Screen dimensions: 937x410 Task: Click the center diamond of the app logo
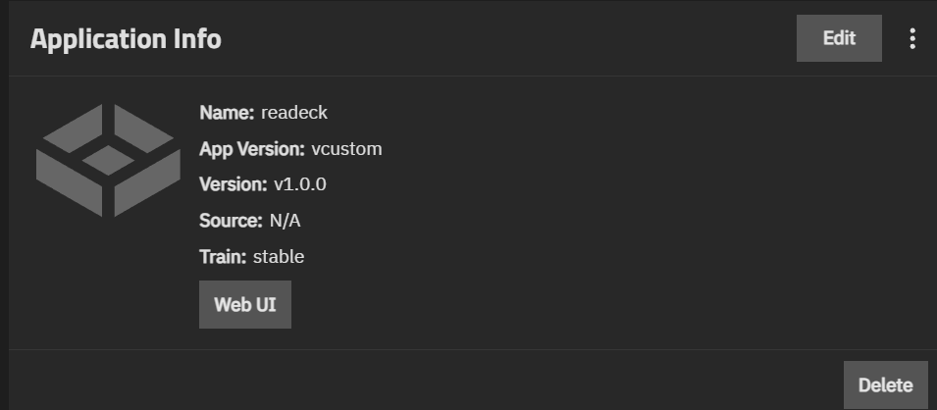click(x=108, y=158)
